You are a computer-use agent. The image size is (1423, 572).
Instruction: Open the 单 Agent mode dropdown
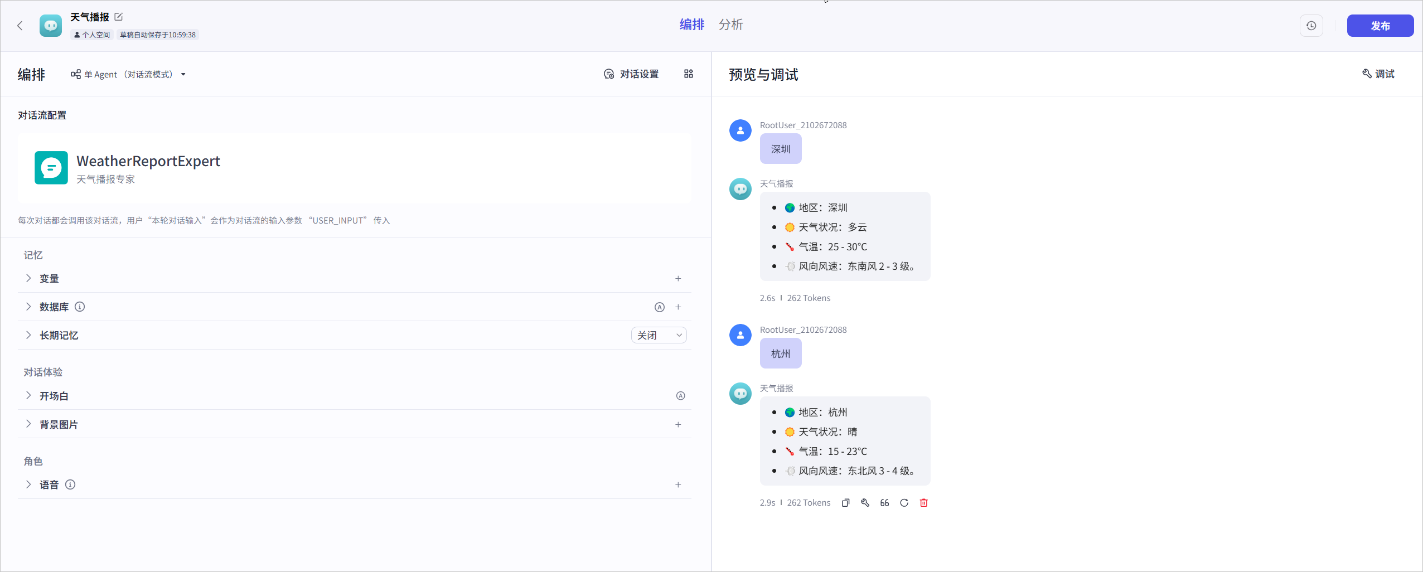click(128, 74)
